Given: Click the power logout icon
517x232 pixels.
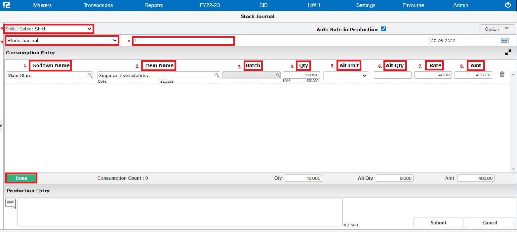Looking at the screenshot, I should 508,5.
